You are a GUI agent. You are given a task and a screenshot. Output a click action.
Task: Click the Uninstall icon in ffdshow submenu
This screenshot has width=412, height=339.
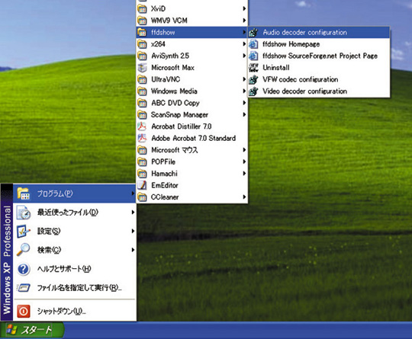pyautogui.click(x=253, y=68)
